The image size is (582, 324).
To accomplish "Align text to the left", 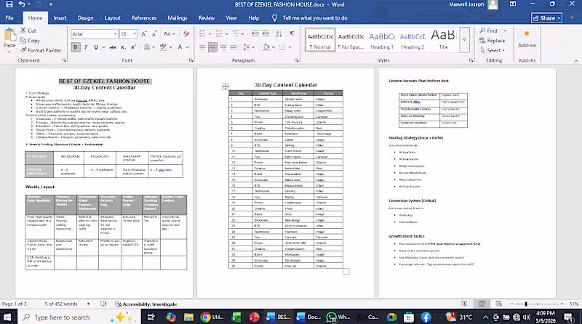I will click(x=202, y=47).
